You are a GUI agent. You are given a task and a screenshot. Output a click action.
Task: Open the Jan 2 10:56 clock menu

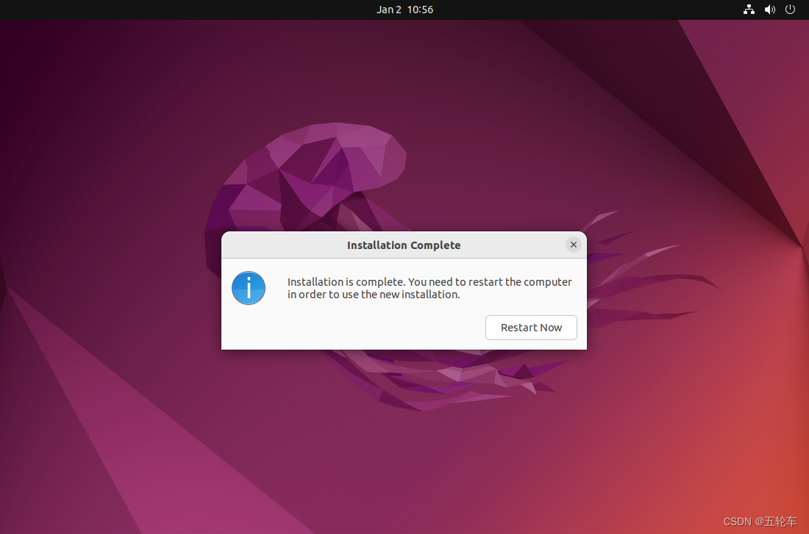pos(404,10)
